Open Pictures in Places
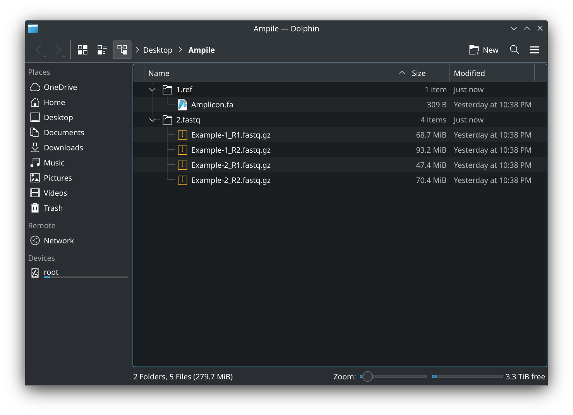Screen dimensions: 573x415 click(78, 178)
